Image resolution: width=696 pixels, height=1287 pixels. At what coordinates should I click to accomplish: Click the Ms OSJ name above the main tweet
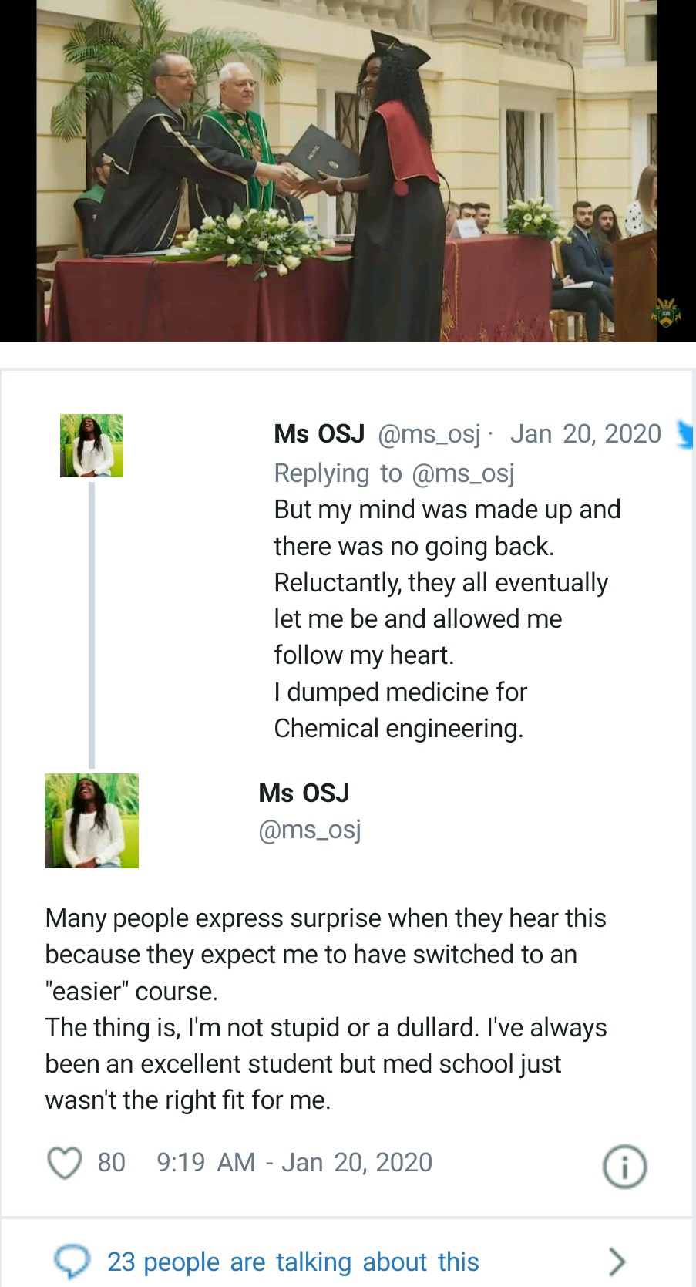click(x=304, y=793)
